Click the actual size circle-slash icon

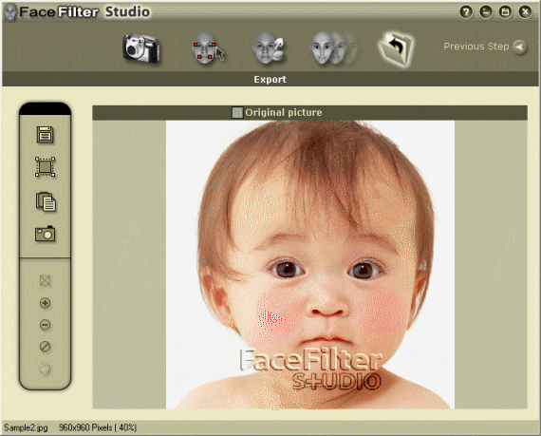[45, 347]
